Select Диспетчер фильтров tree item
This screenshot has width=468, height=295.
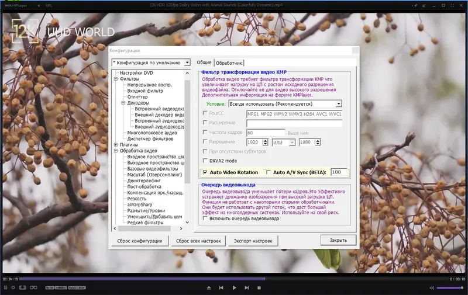pos(150,139)
